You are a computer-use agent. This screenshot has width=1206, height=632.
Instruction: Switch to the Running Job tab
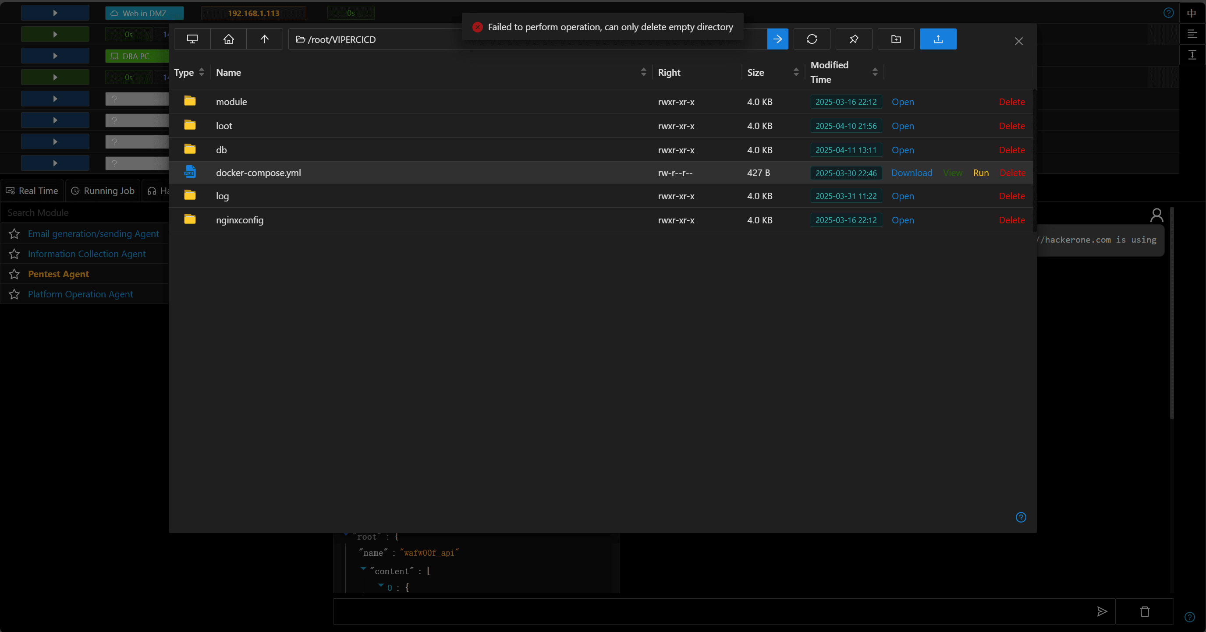pyautogui.click(x=103, y=191)
